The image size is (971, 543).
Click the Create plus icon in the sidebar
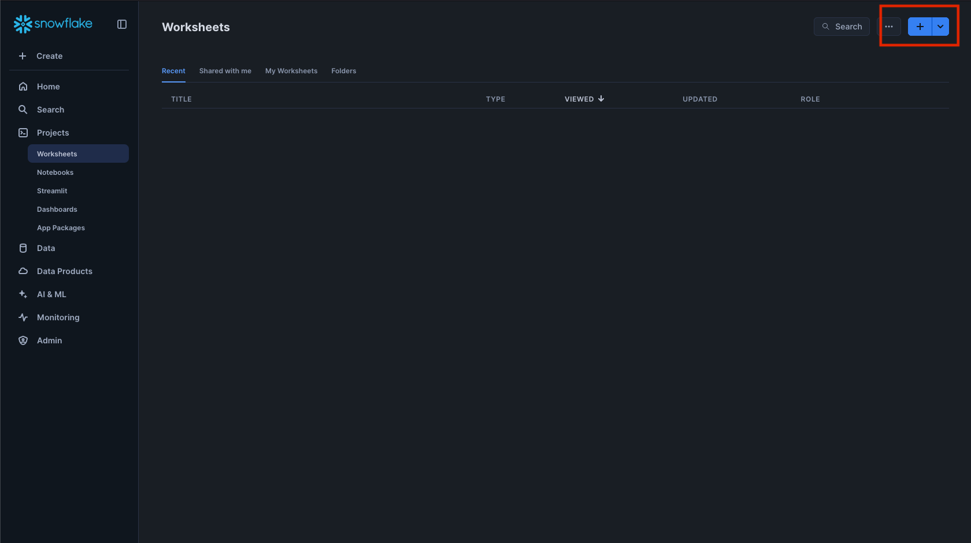(x=23, y=56)
